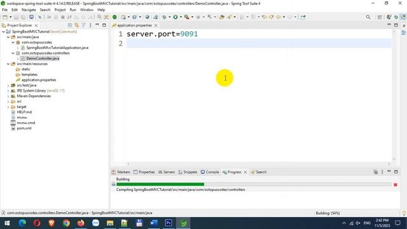This screenshot has width=407, height=229.
Task: Open the Navigate menu
Action: [x=29, y=10]
